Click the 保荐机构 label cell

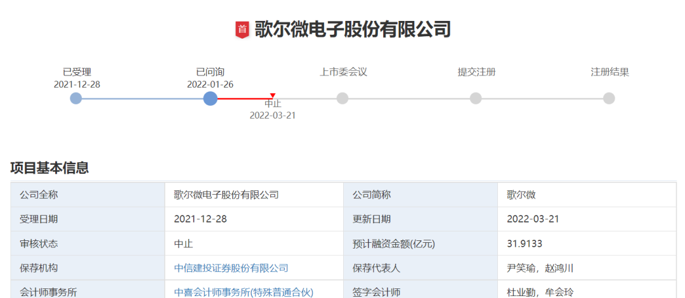[x=88, y=268]
